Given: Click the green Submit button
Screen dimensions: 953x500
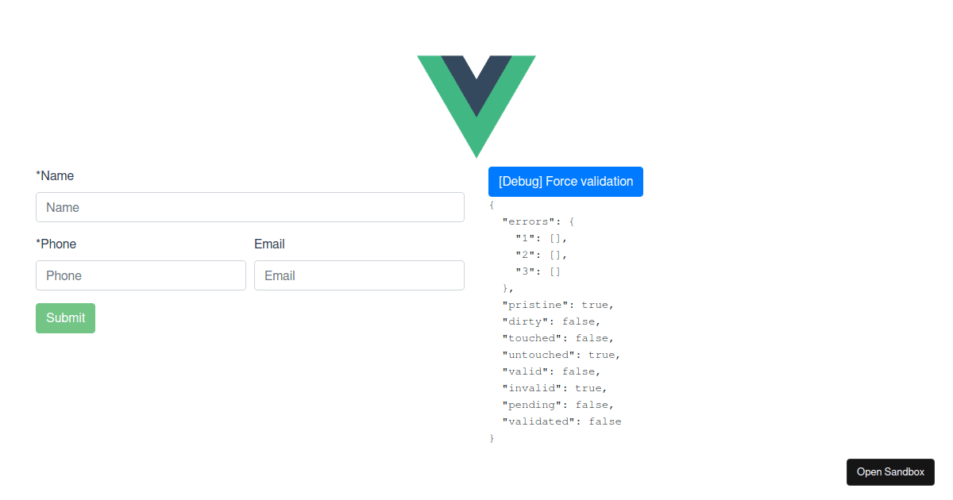Looking at the screenshot, I should click(65, 317).
